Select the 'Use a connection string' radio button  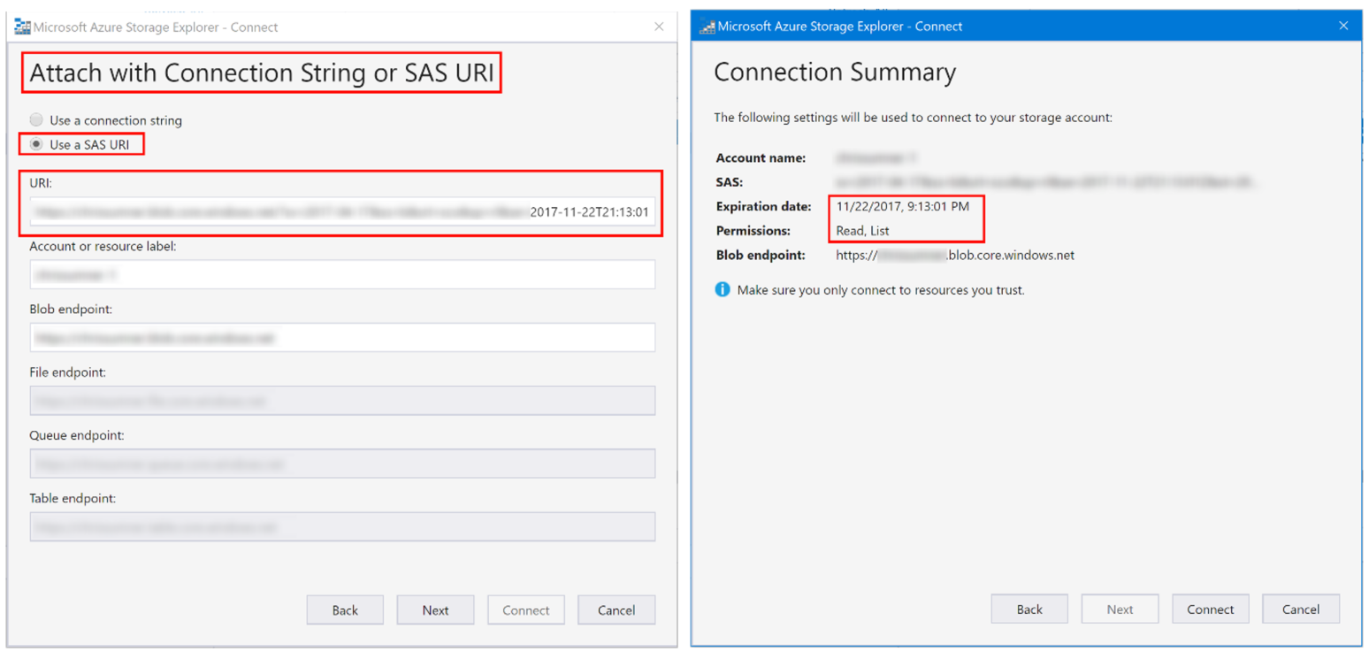point(36,119)
